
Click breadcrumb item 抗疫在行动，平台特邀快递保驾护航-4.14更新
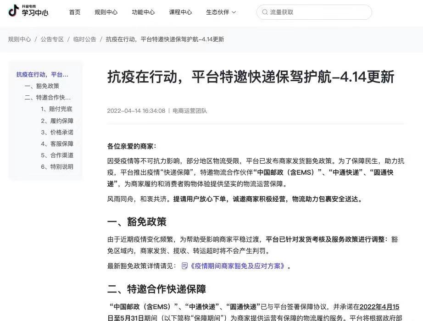point(165,39)
